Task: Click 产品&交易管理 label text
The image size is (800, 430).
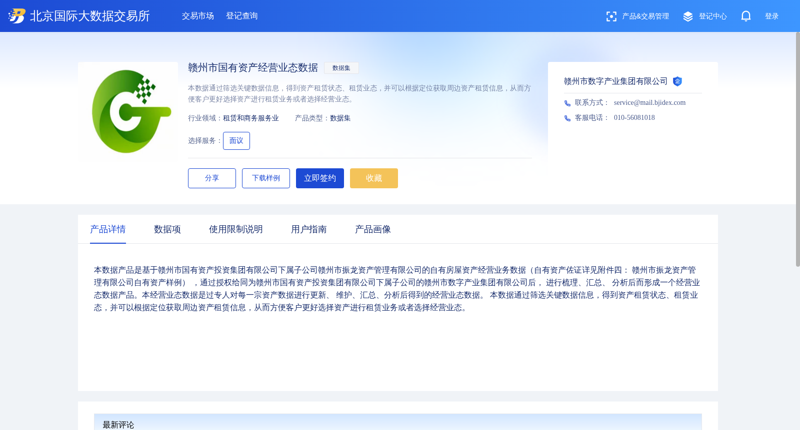Action: [645, 16]
